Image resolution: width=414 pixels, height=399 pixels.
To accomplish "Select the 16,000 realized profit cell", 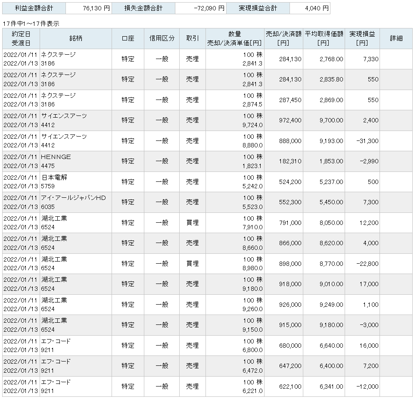I will [x=362, y=346].
